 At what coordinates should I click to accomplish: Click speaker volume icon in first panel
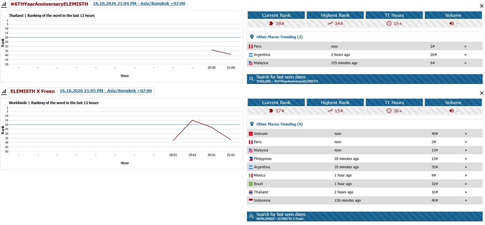451,23
